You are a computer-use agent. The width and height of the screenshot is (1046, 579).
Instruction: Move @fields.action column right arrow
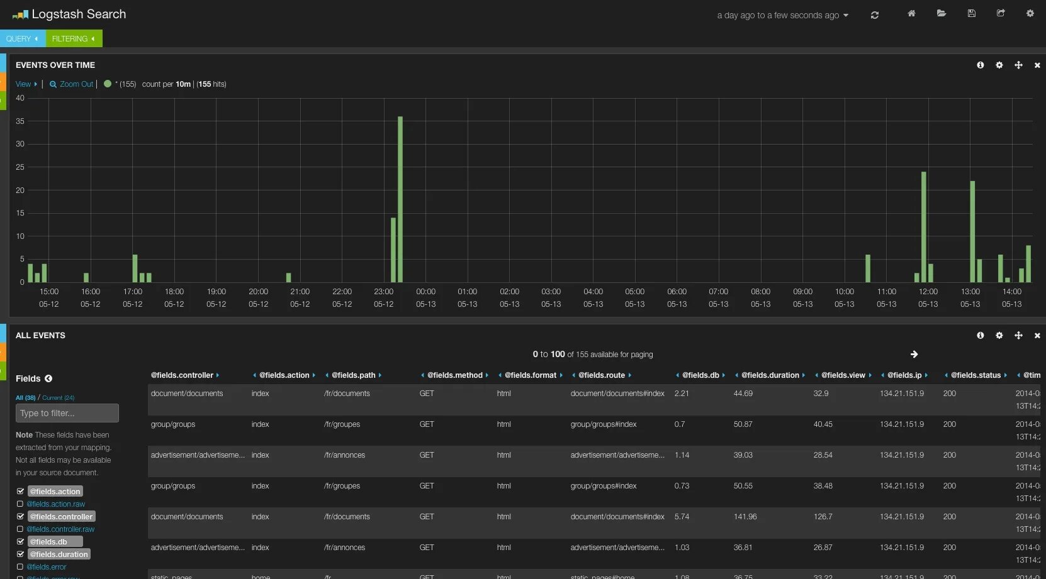(313, 375)
